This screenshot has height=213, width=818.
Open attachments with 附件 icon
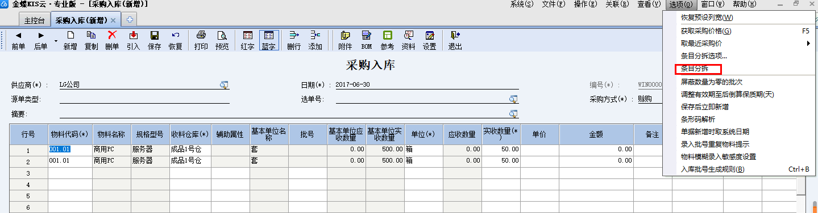point(345,41)
